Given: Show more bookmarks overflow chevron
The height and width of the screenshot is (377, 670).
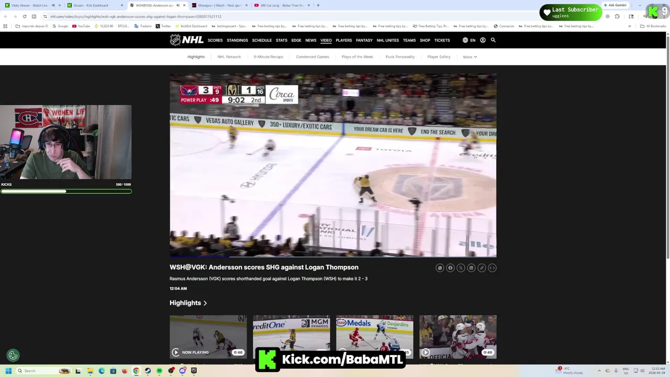Looking at the screenshot, I should (x=630, y=26).
